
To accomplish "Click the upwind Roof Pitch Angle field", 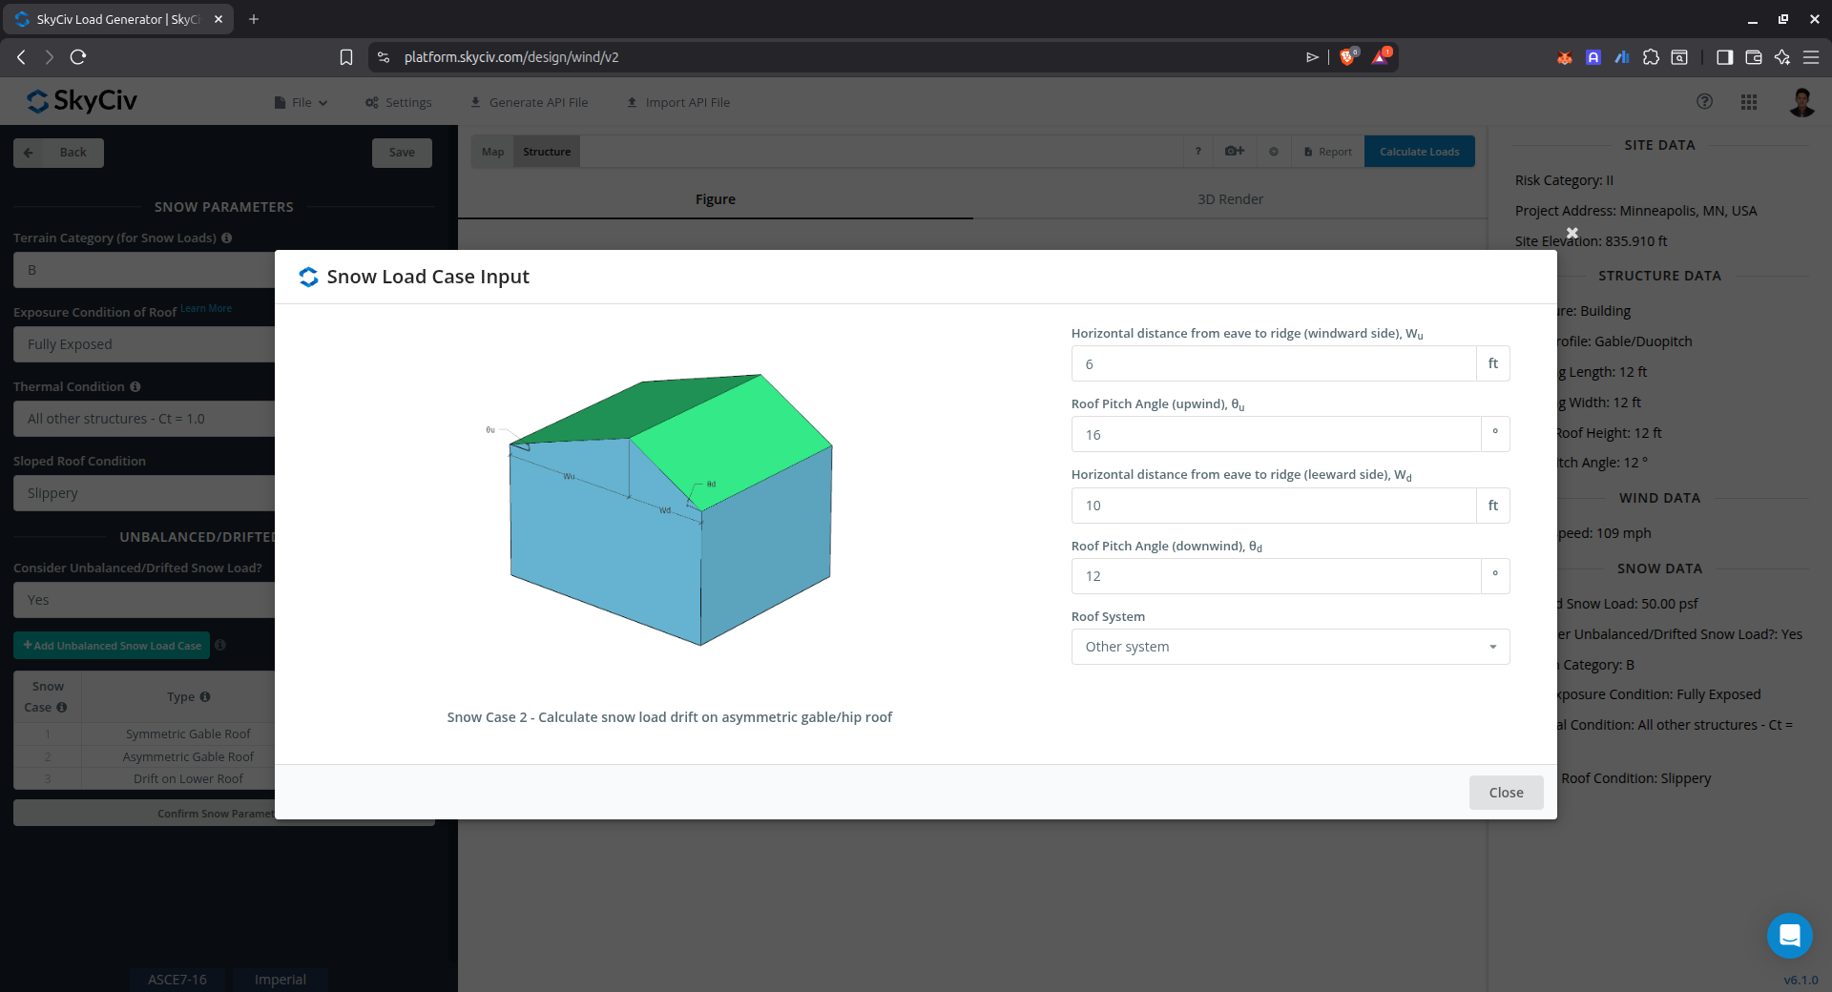I will tap(1275, 435).
